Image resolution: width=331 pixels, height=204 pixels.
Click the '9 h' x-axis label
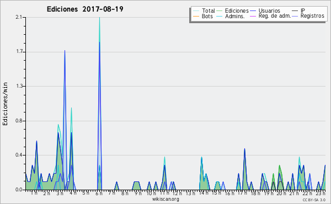click(138, 193)
